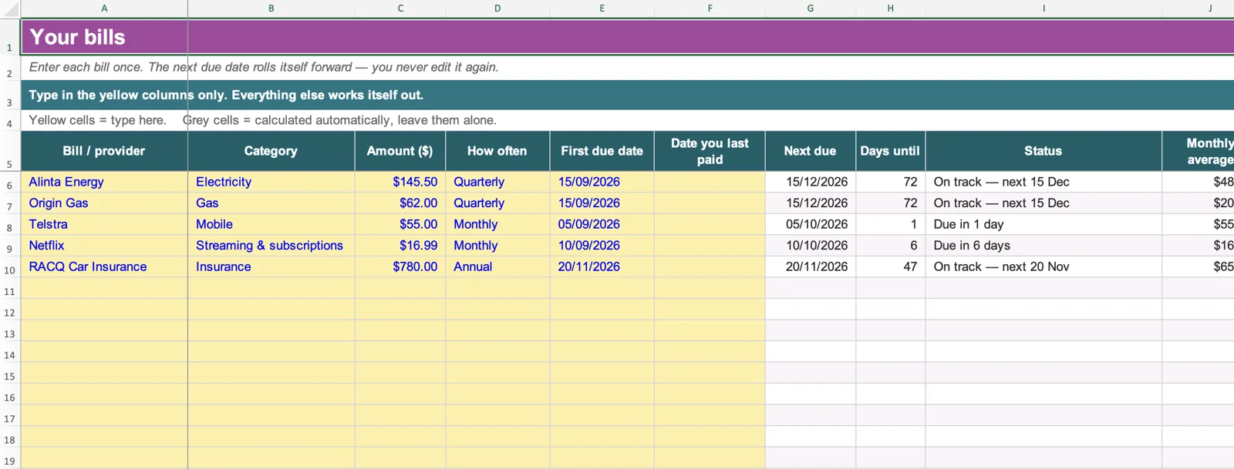Click the 'Status' header cell
Image resolution: width=1234 pixels, height=469 pixels.
[x=1044, y=151]
